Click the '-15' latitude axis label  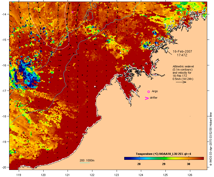(4, 40)
